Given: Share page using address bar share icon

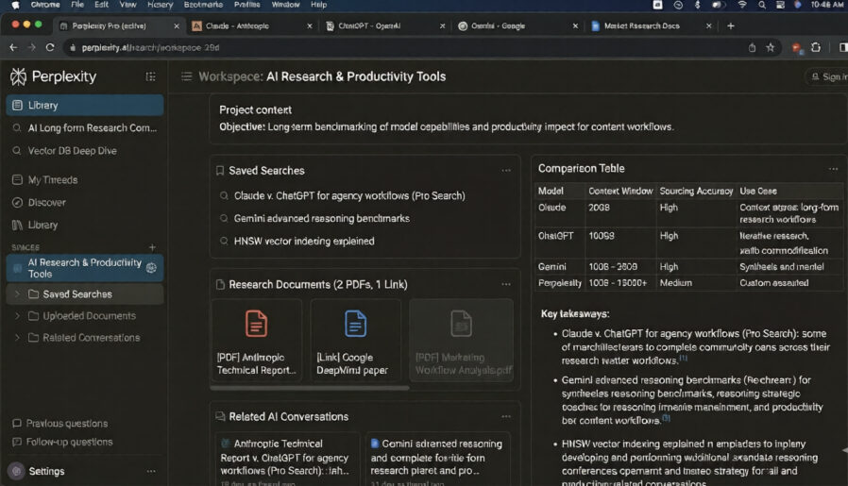Looking at the screenshot, I should click(x=752, y=47).
